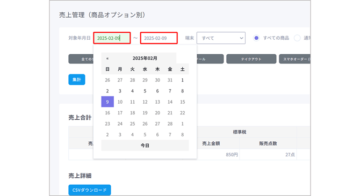Viewport: 360px width, 196px height.
Task: Open the 端末 dropdown showing すべて
Action: [x=221, y=38]
